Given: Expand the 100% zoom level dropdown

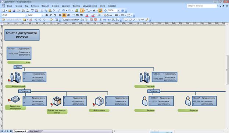Looking at the screenshot, I should pyautogui.click(x=118, y=11).
